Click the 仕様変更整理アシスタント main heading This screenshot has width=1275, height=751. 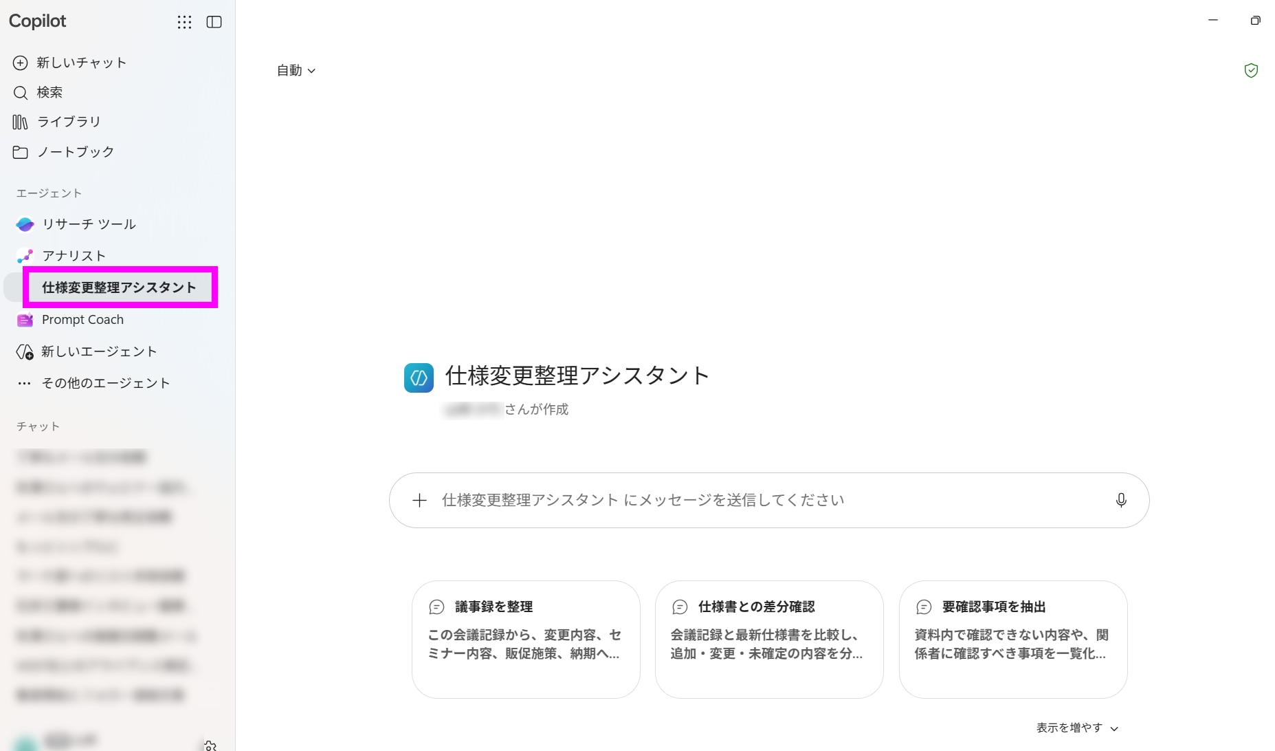click(577, 376)
